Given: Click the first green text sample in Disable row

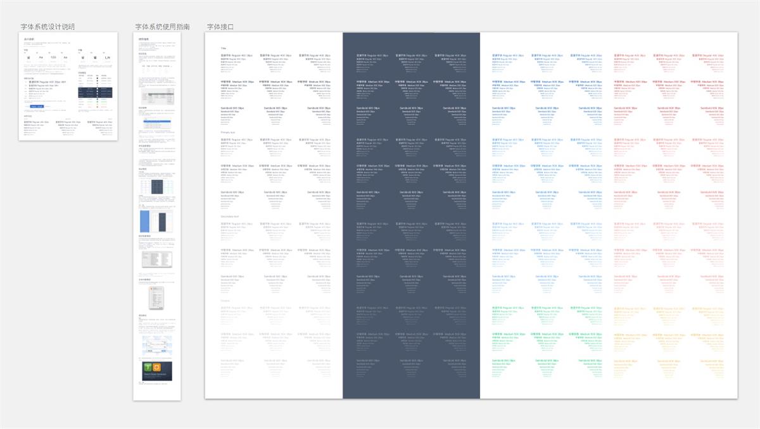Looking at the screenshot, I should 506,308.
